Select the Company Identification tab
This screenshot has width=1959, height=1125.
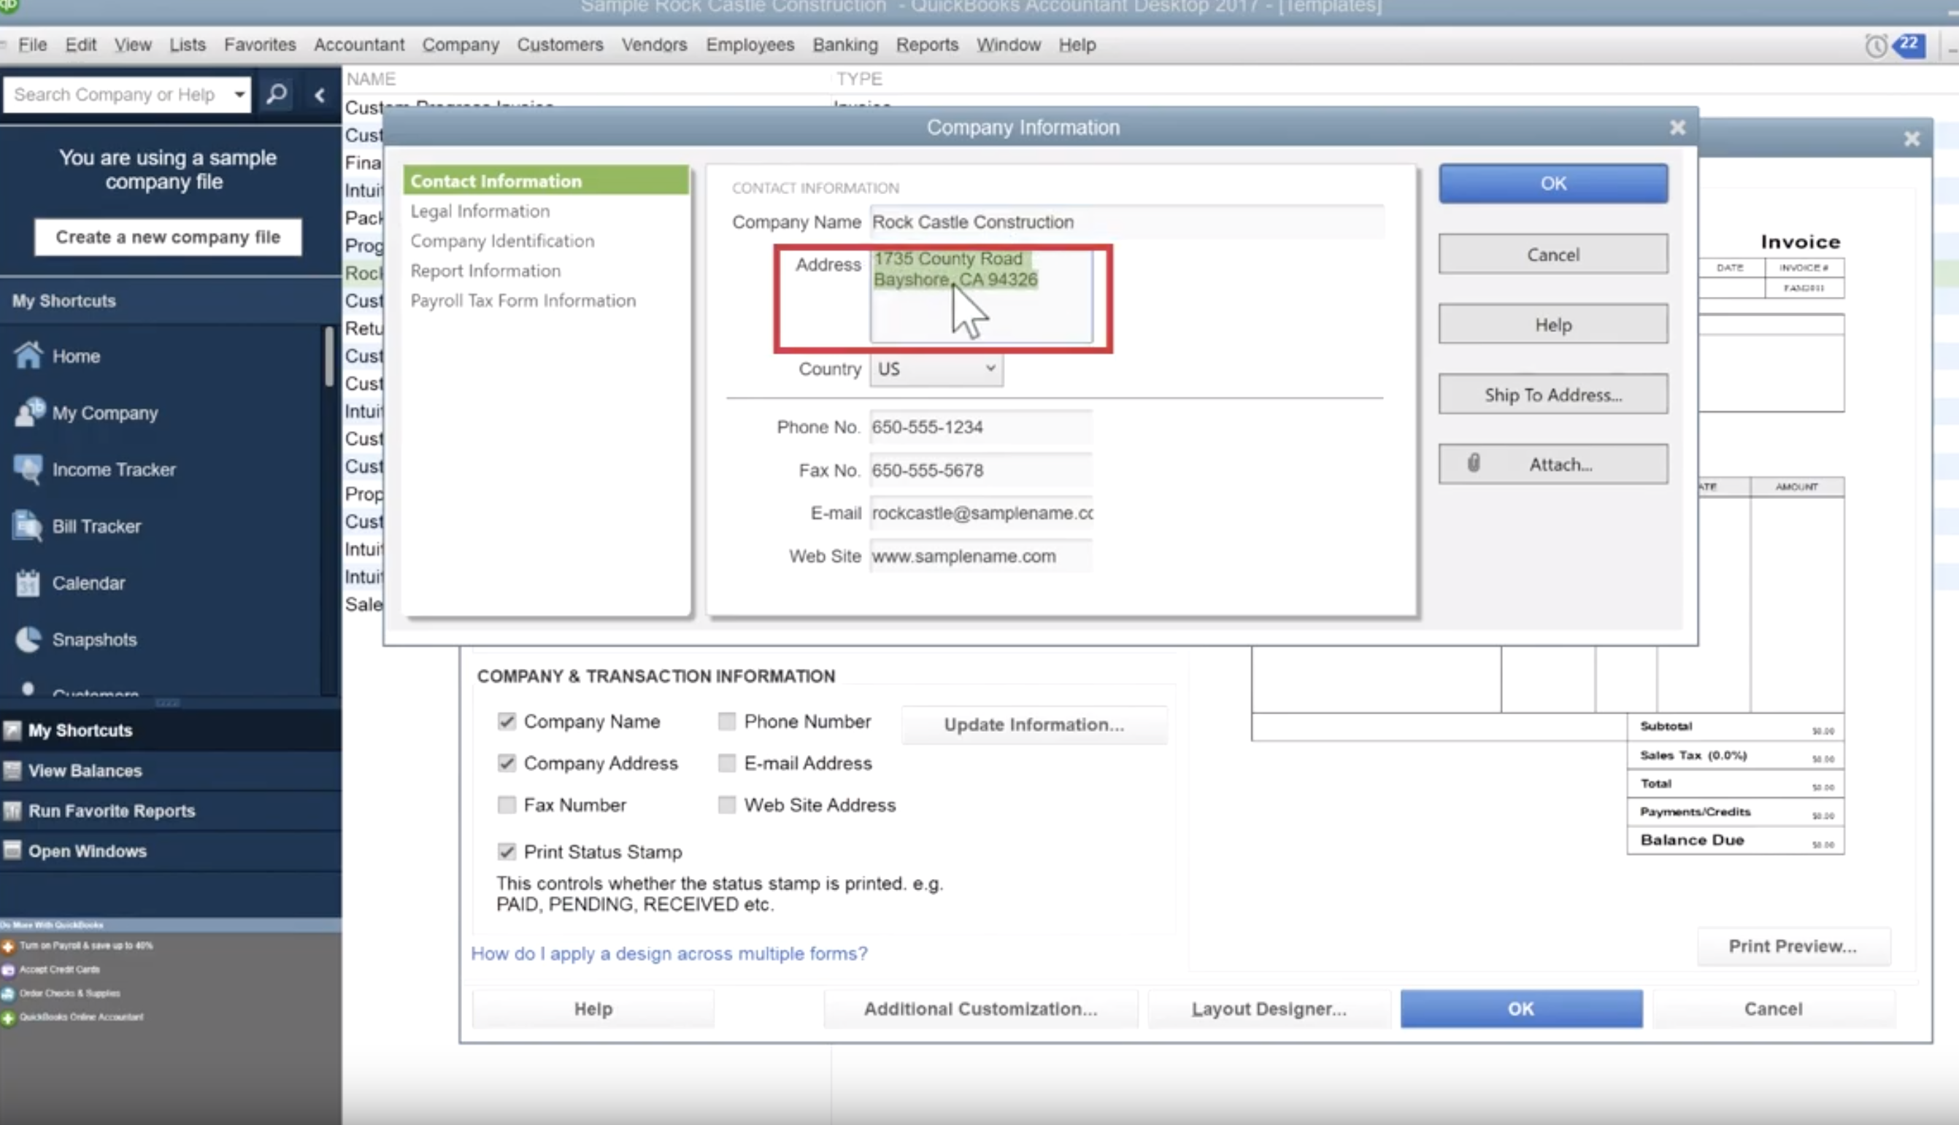[x=502, y=241]
